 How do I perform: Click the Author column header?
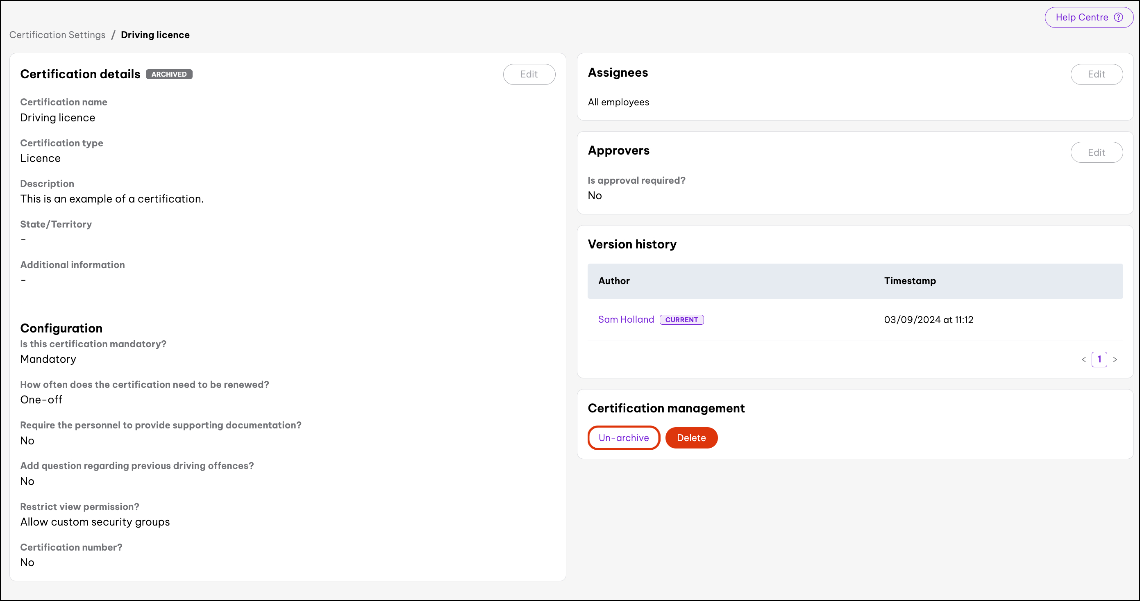tap(613, 281)
